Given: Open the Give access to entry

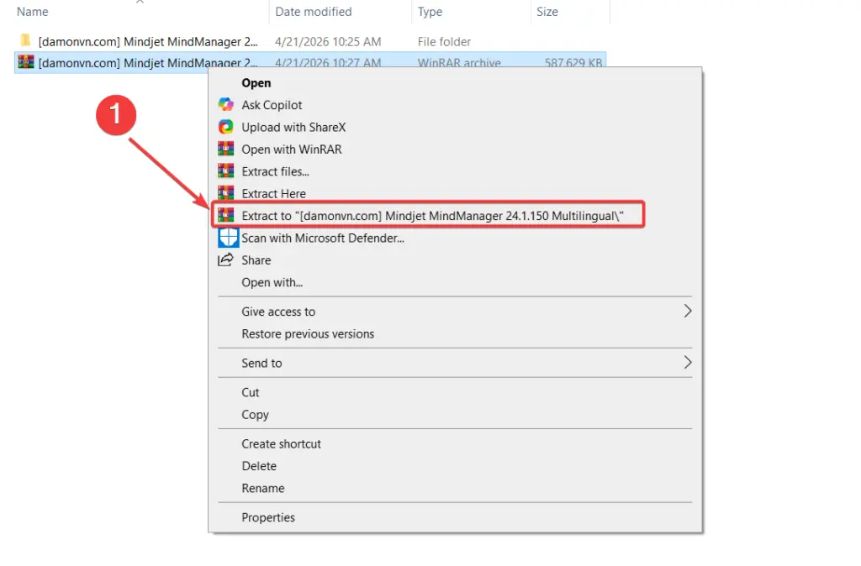Looking at the screenshot, I should tap(278, 312).
